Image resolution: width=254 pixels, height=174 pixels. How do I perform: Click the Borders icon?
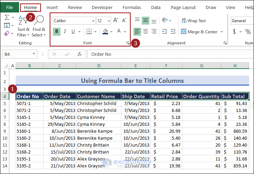pos(89,32)
